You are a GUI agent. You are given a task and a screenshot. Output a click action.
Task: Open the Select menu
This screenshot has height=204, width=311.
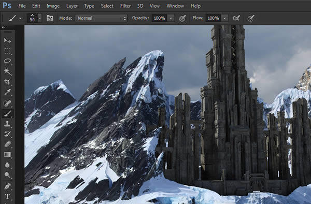click(x=107, y=6)
